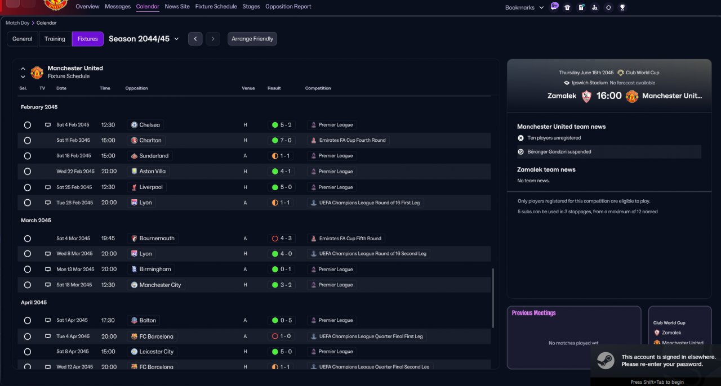Click the scouting player search icon

click(595, 7)
